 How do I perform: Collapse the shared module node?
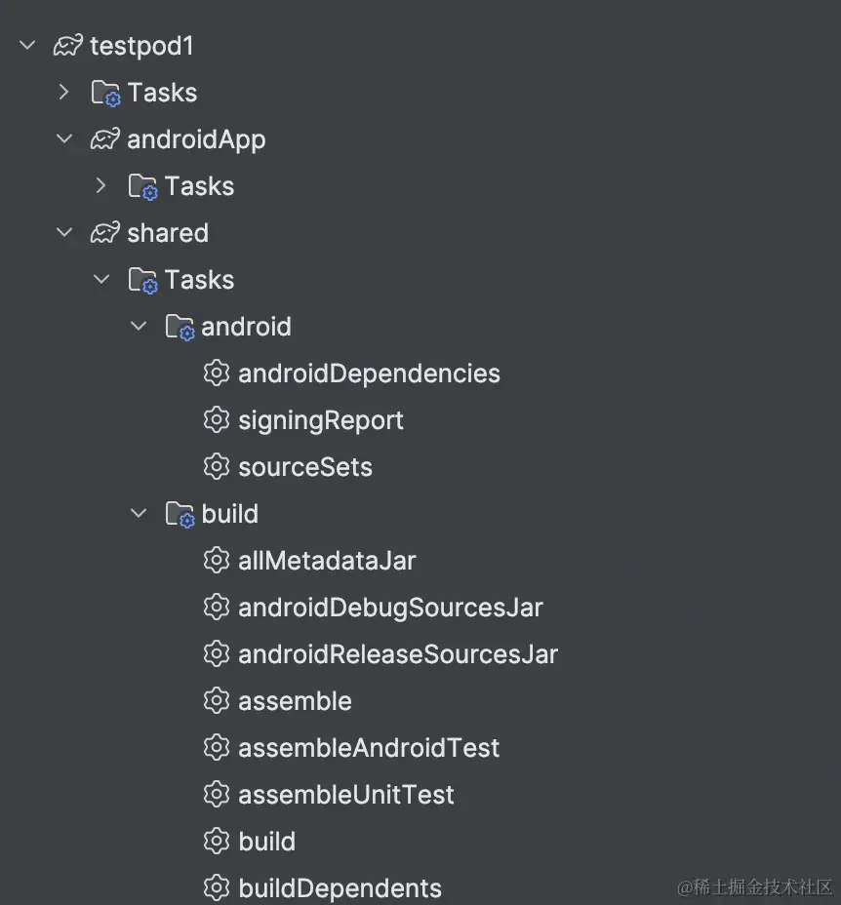pos(64,233)
